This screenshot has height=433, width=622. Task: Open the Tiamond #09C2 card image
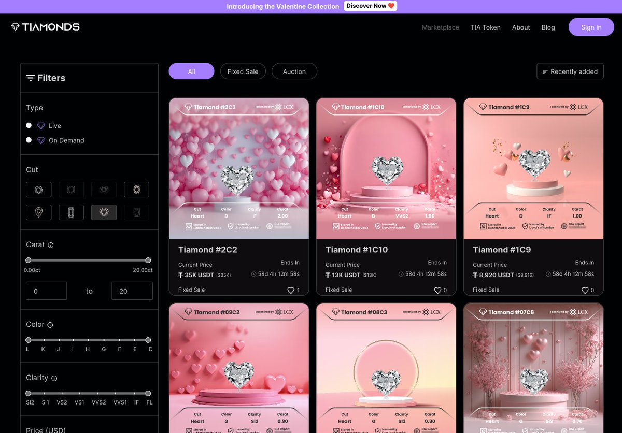pos(239,368)
